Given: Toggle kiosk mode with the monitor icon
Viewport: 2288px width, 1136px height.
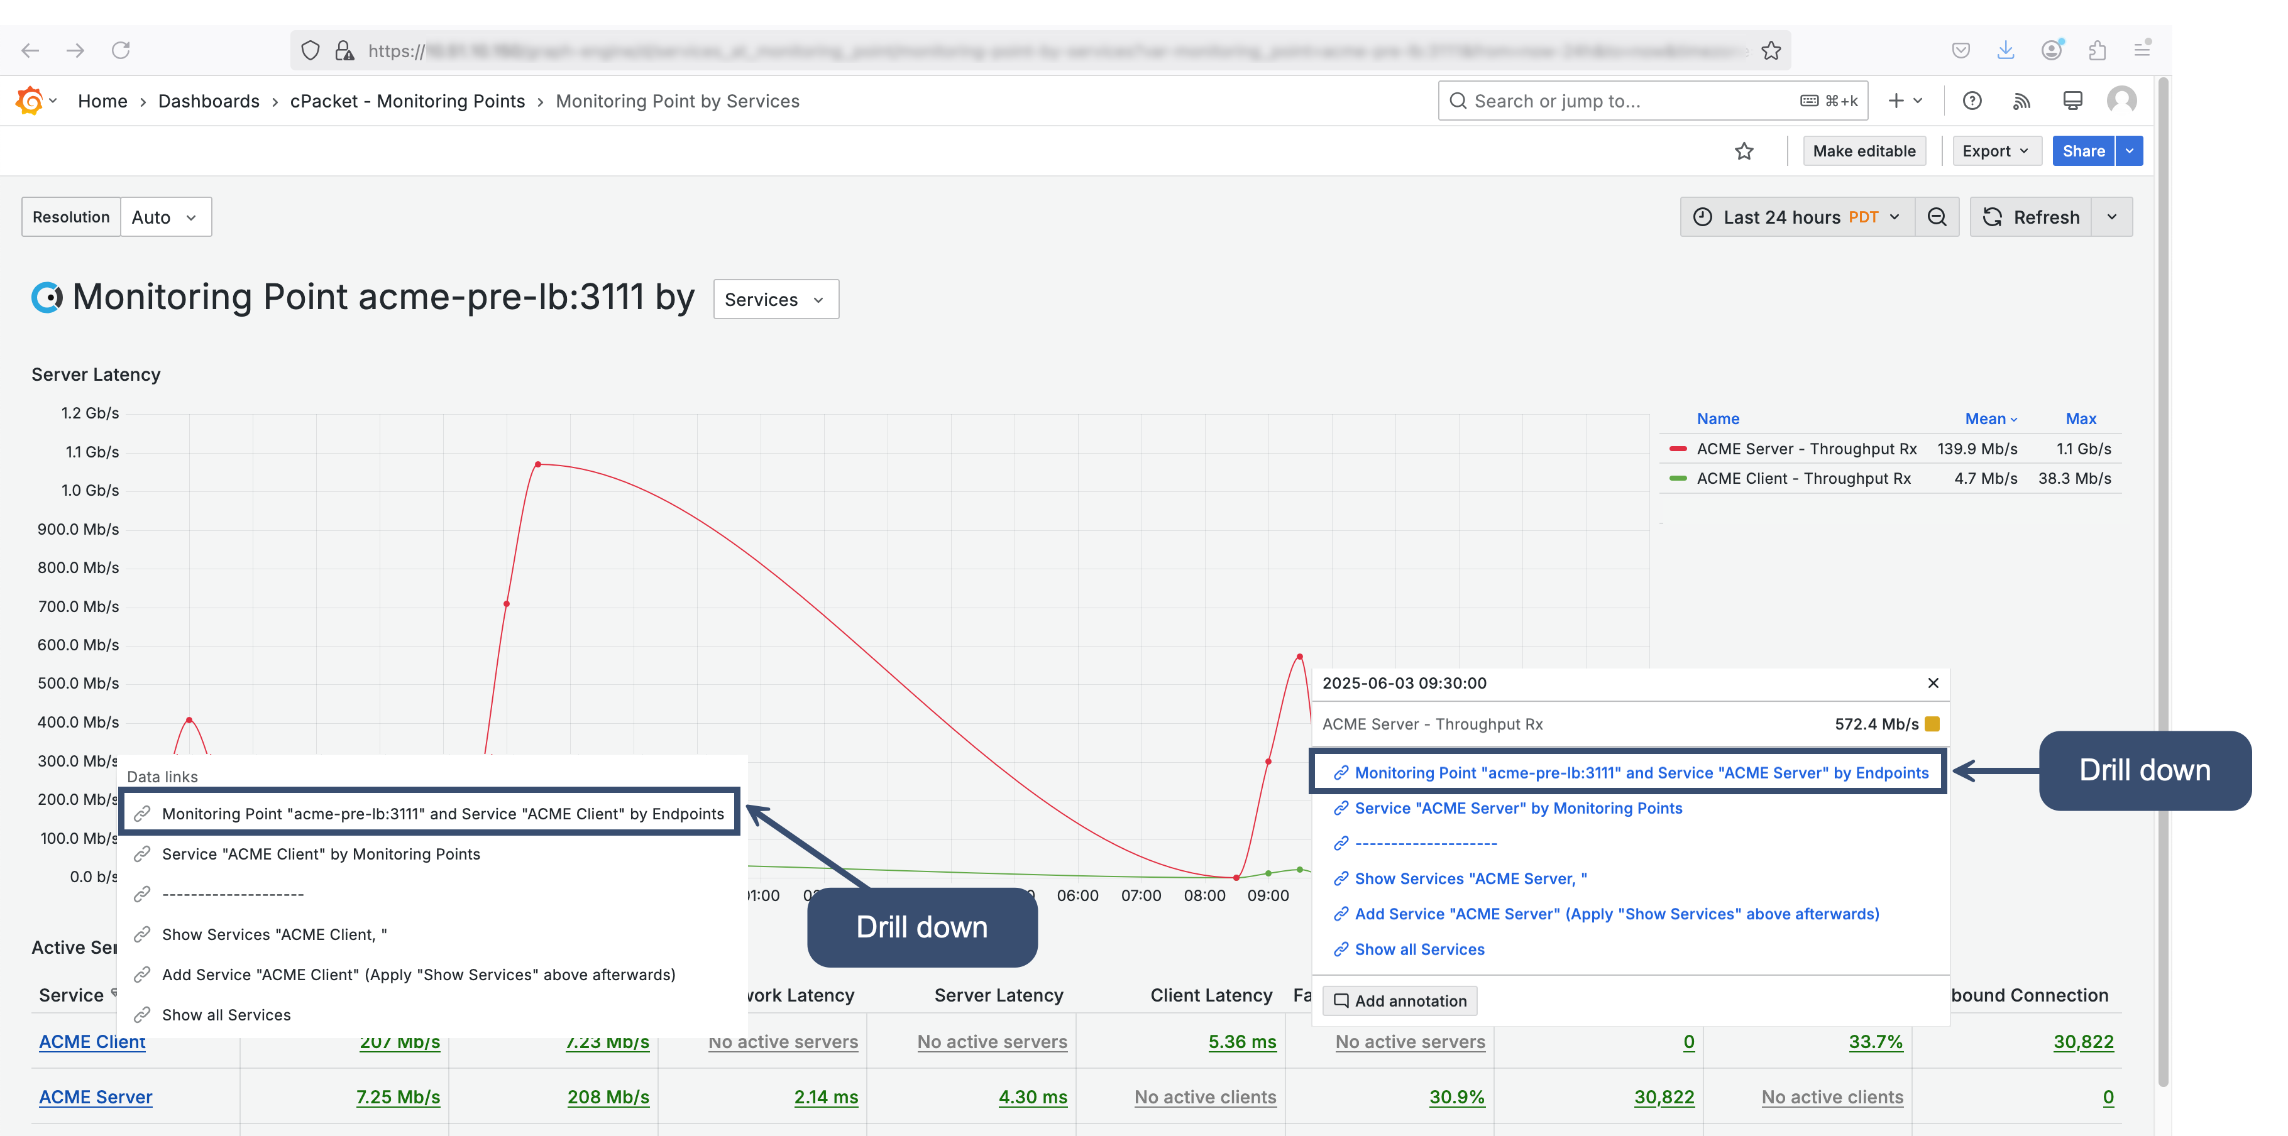Looking at the screenshot, I should click(x=2072, y=101).
